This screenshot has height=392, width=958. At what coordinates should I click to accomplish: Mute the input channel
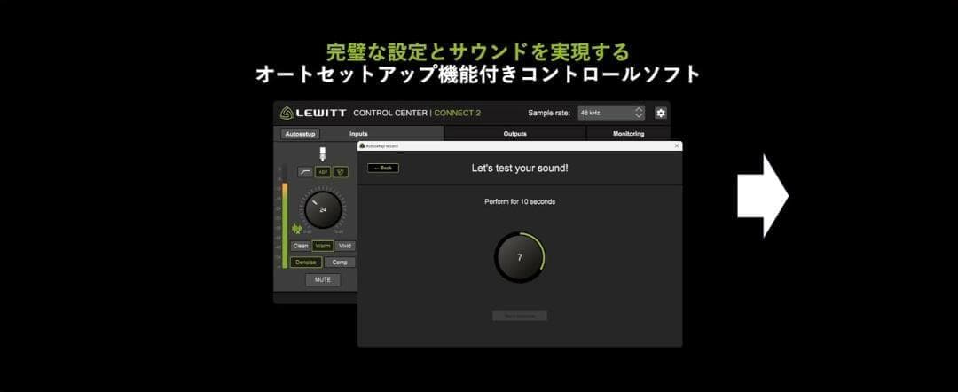[323, 279]
